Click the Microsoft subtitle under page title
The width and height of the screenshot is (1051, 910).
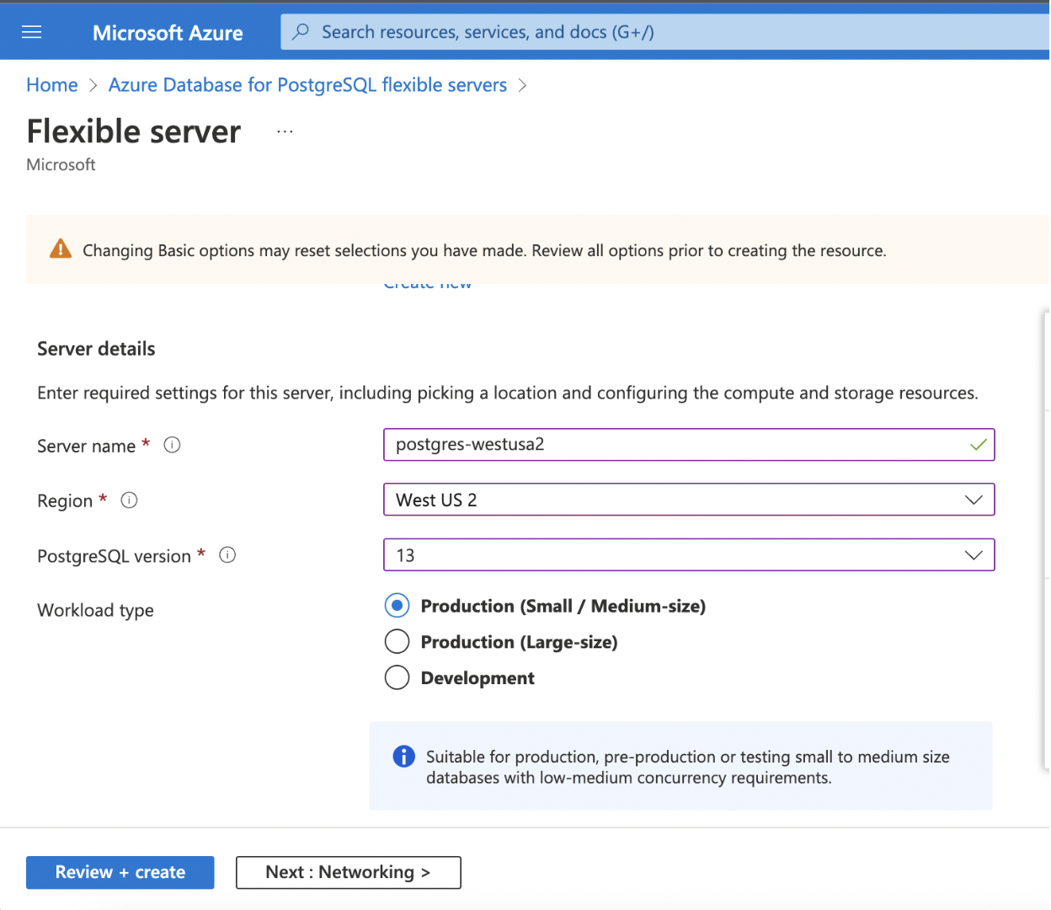[61, 164]
